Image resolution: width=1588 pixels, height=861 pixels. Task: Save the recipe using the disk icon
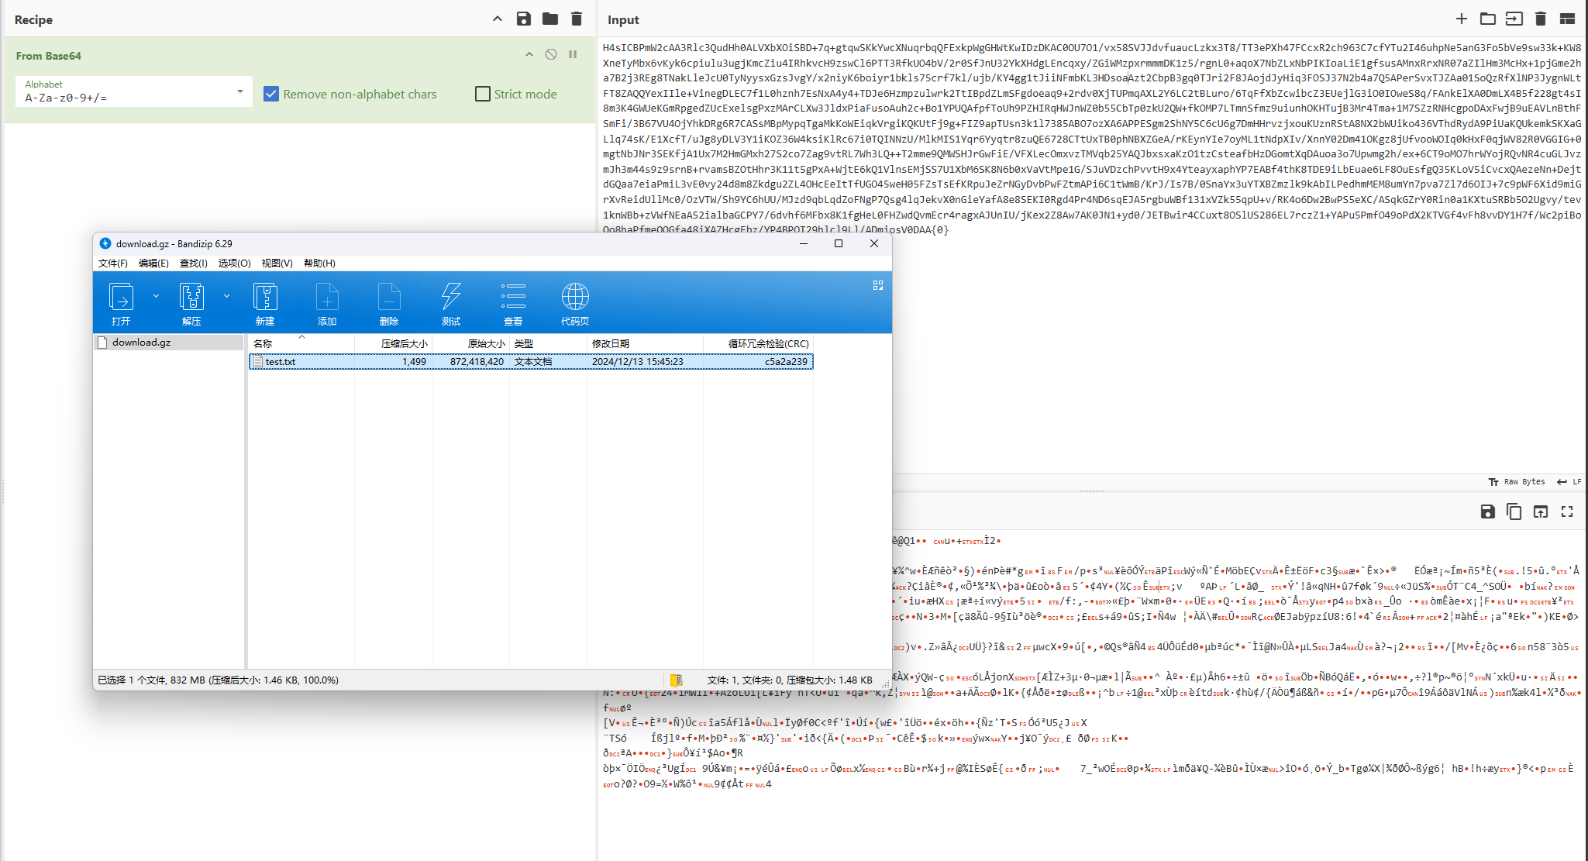pos(524,19)
